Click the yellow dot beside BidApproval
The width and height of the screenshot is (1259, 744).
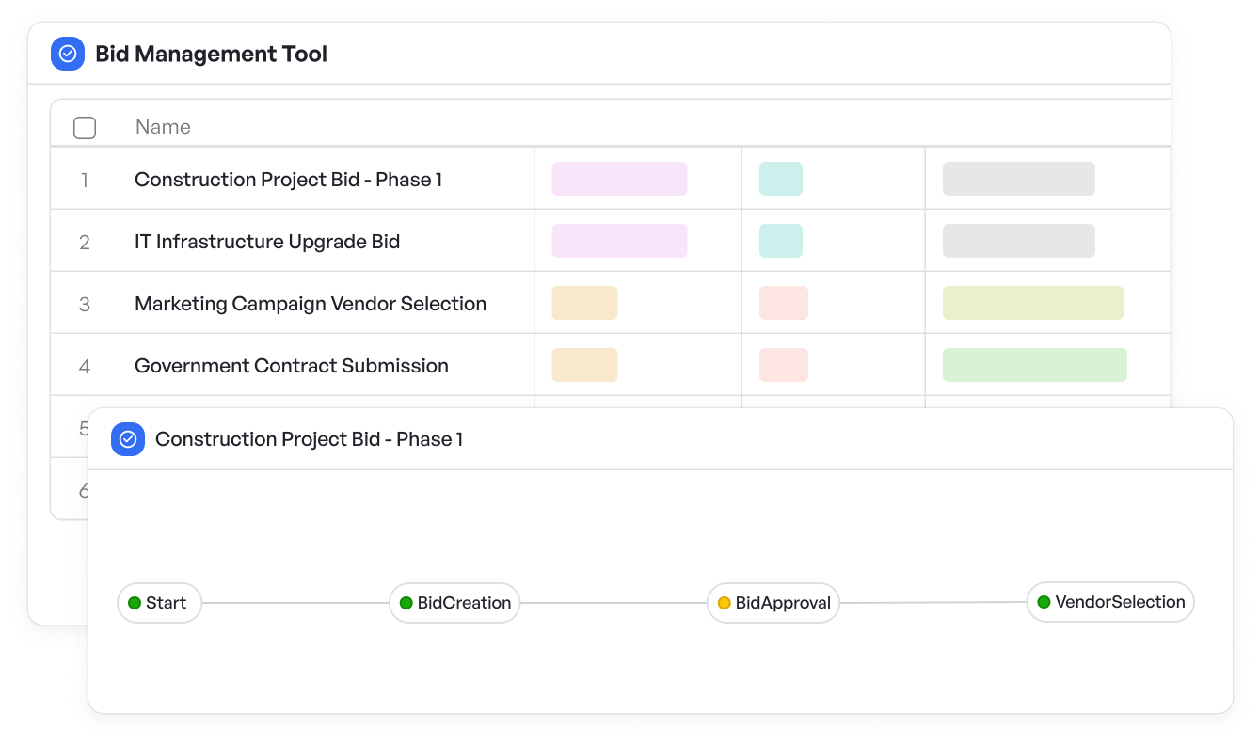tap(725, 603)
